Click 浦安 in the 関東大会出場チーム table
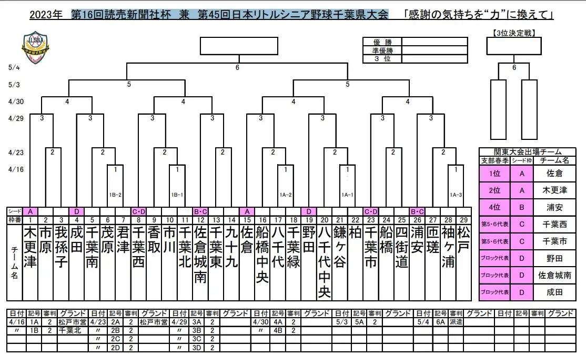Image resolution: width=586 pixels, height=355 pixels. click(x=554, y=207)
